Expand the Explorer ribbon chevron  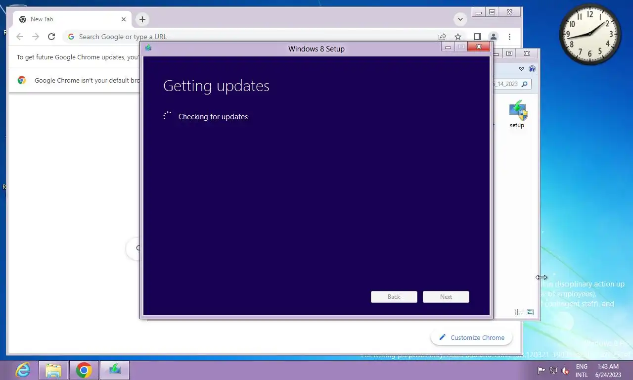pos(521,69)
